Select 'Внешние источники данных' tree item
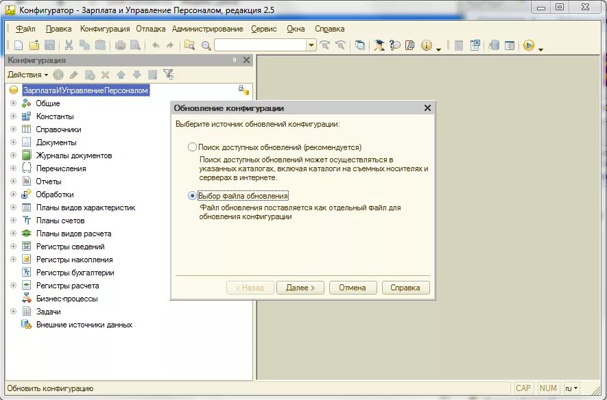The width and height of the screenshot is (607, 400). (84, 325)
